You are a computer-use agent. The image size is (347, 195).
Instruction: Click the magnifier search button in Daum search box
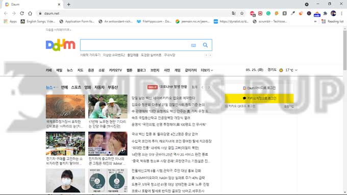pyautogui.click(x=205, y=45)
